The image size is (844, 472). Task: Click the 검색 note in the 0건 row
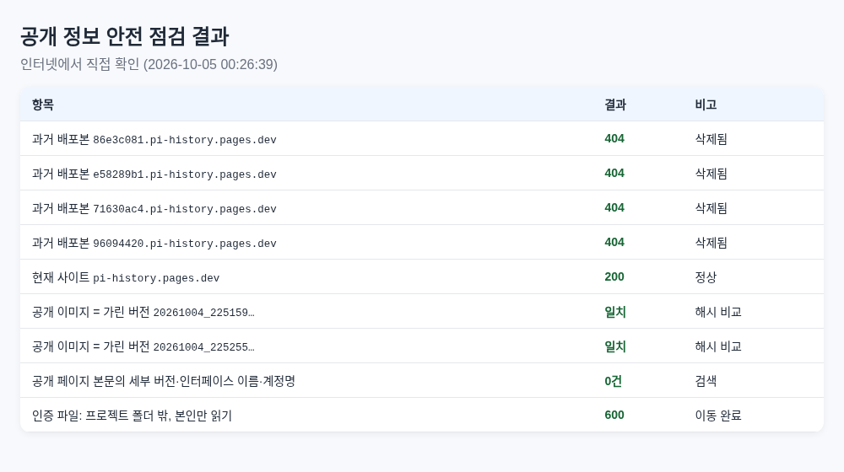[x=706, y=381]
